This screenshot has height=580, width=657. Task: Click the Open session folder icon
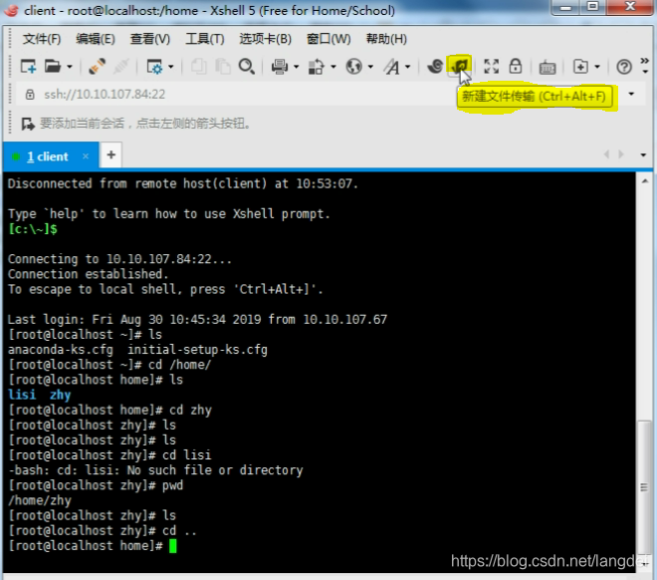(x=53, y=66)
